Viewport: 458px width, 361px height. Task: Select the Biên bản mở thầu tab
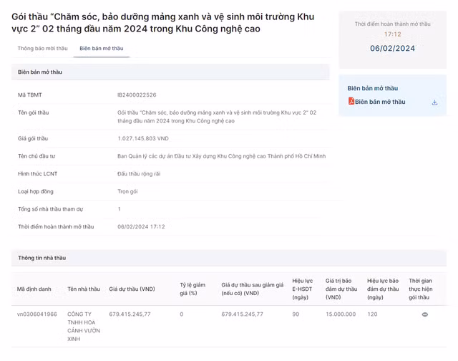tap(101, 49)
